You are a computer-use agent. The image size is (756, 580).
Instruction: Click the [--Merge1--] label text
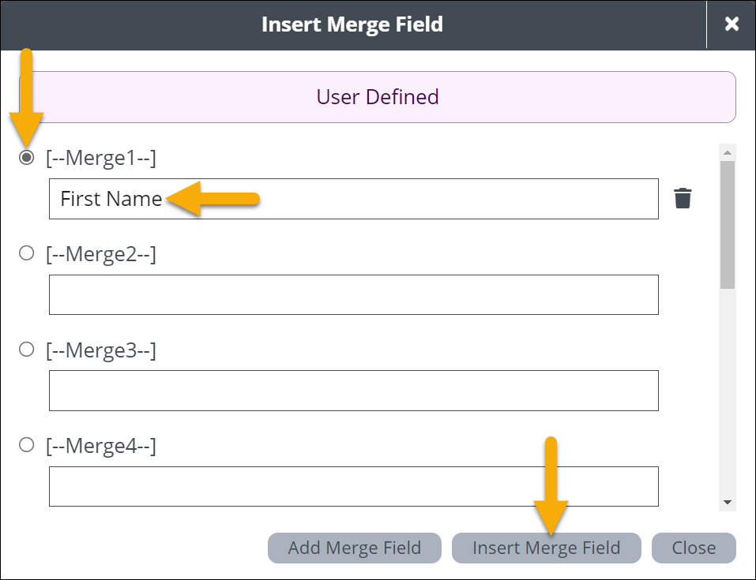101,158
